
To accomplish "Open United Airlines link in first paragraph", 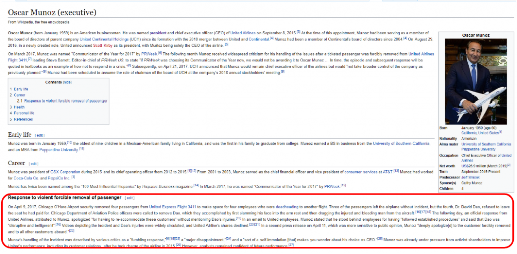I will [x=243, y=33].
